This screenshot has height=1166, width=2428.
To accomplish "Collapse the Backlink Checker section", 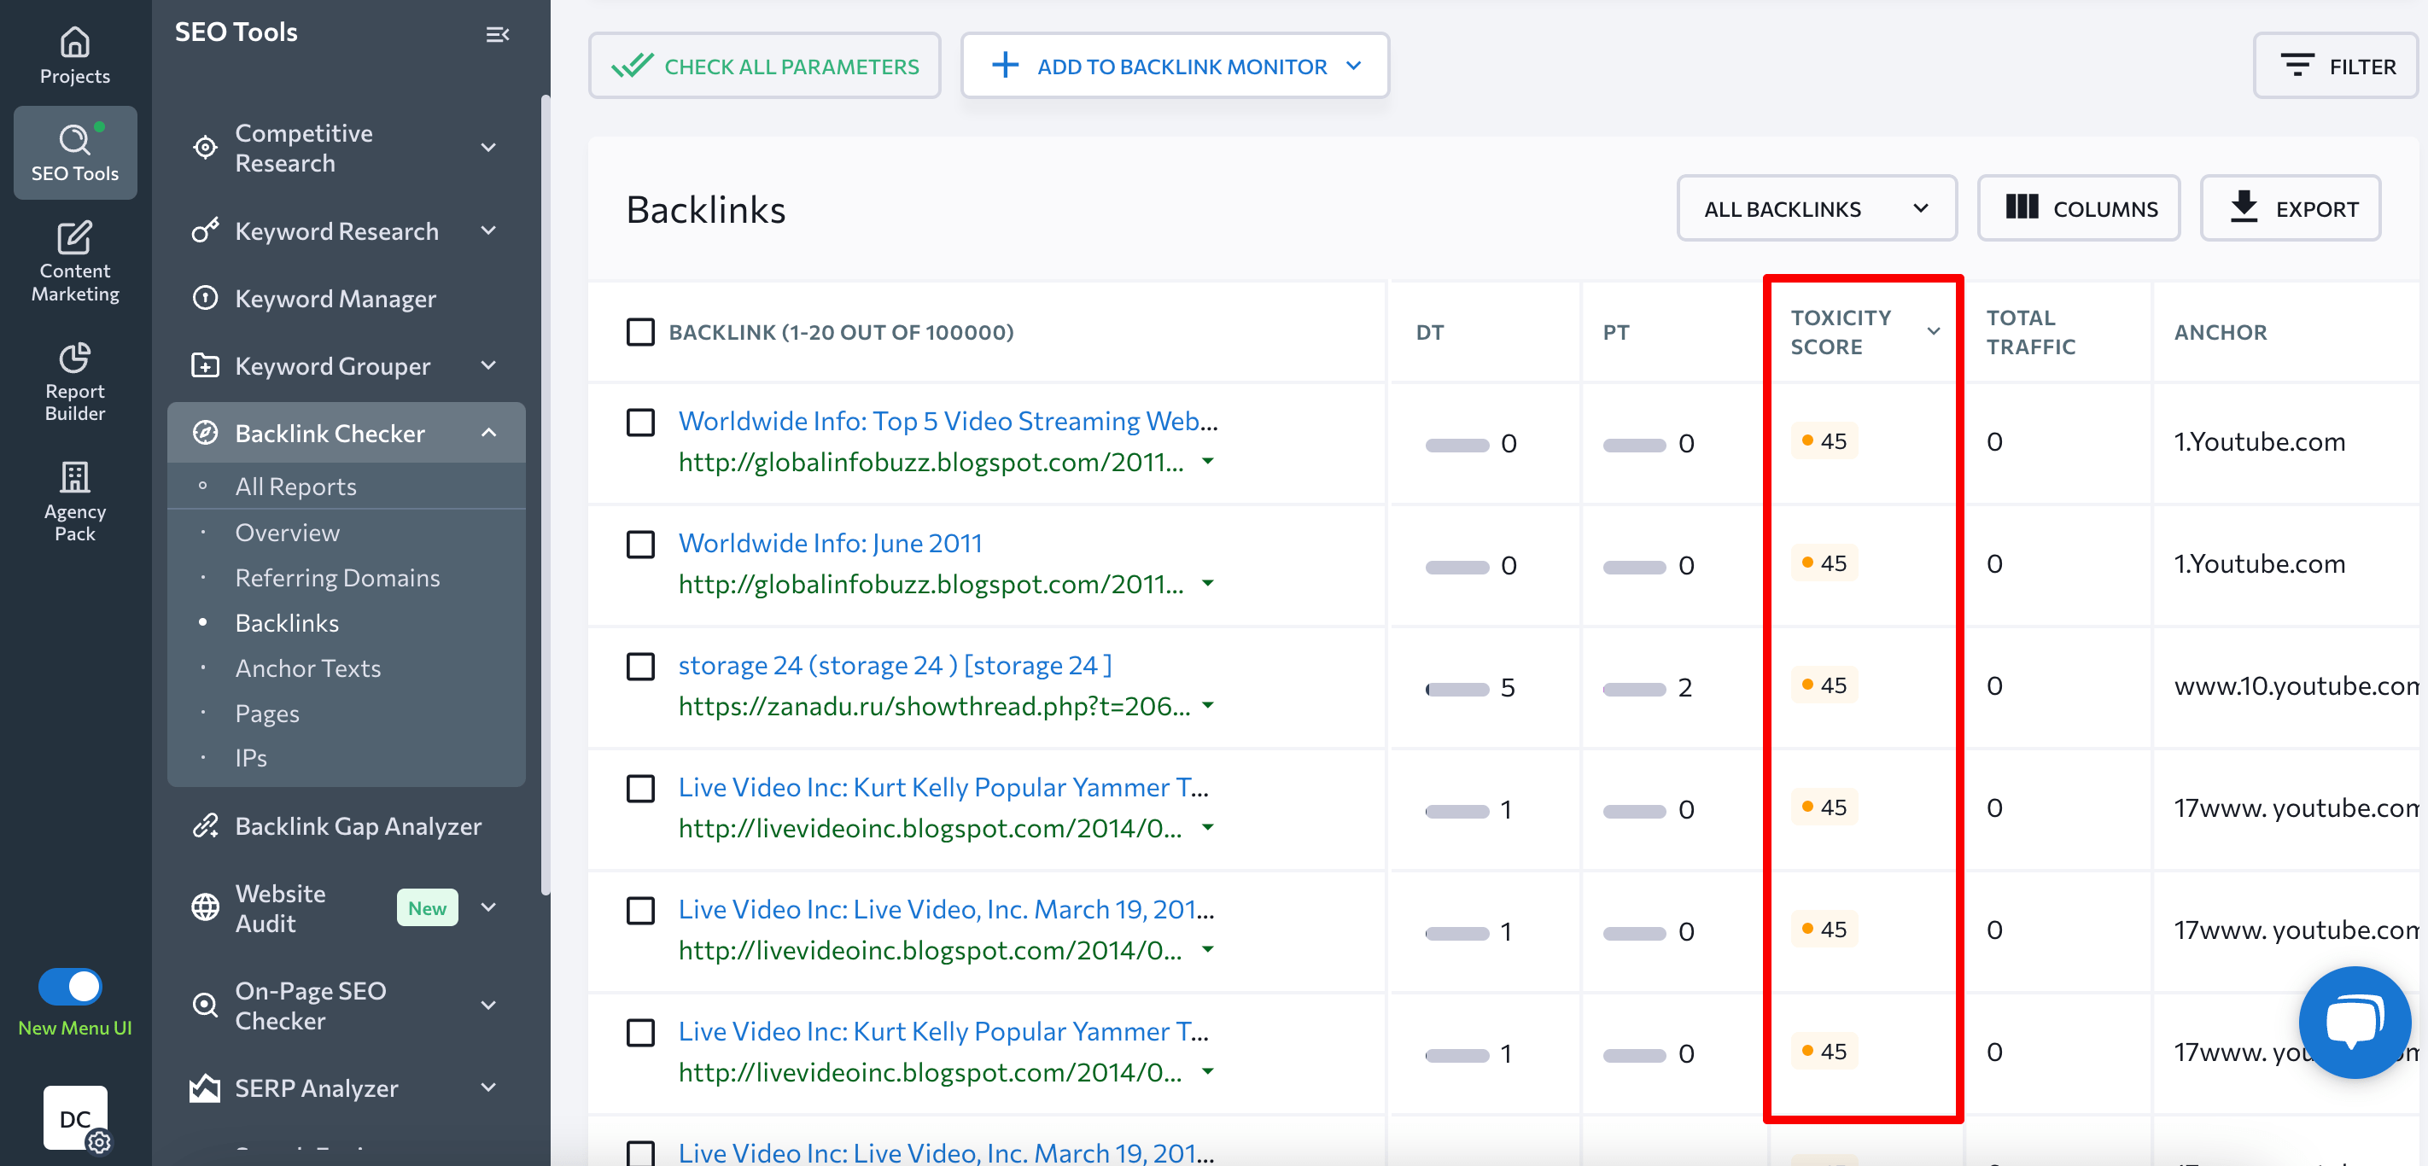I will click(x=488, y=433).
